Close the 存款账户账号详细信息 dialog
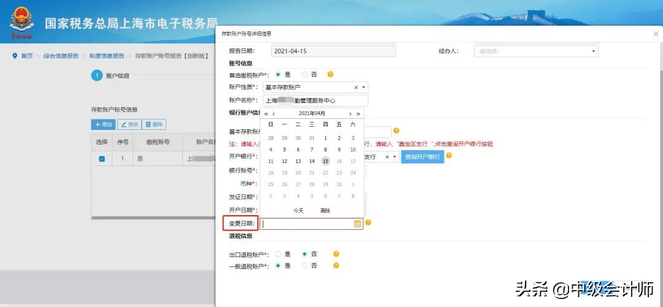Screen dimensions: 663x307 [656, 34]
